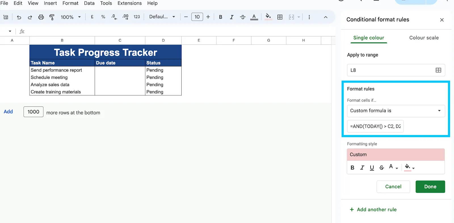Toggle strikethrough in main toolbar
The height and width of the screenshot is (223, 454).
[x=243, y=17]
